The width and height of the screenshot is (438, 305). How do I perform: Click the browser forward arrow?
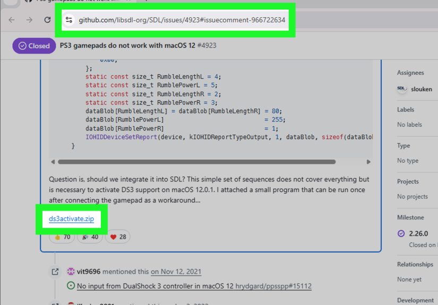click(29, 20)
